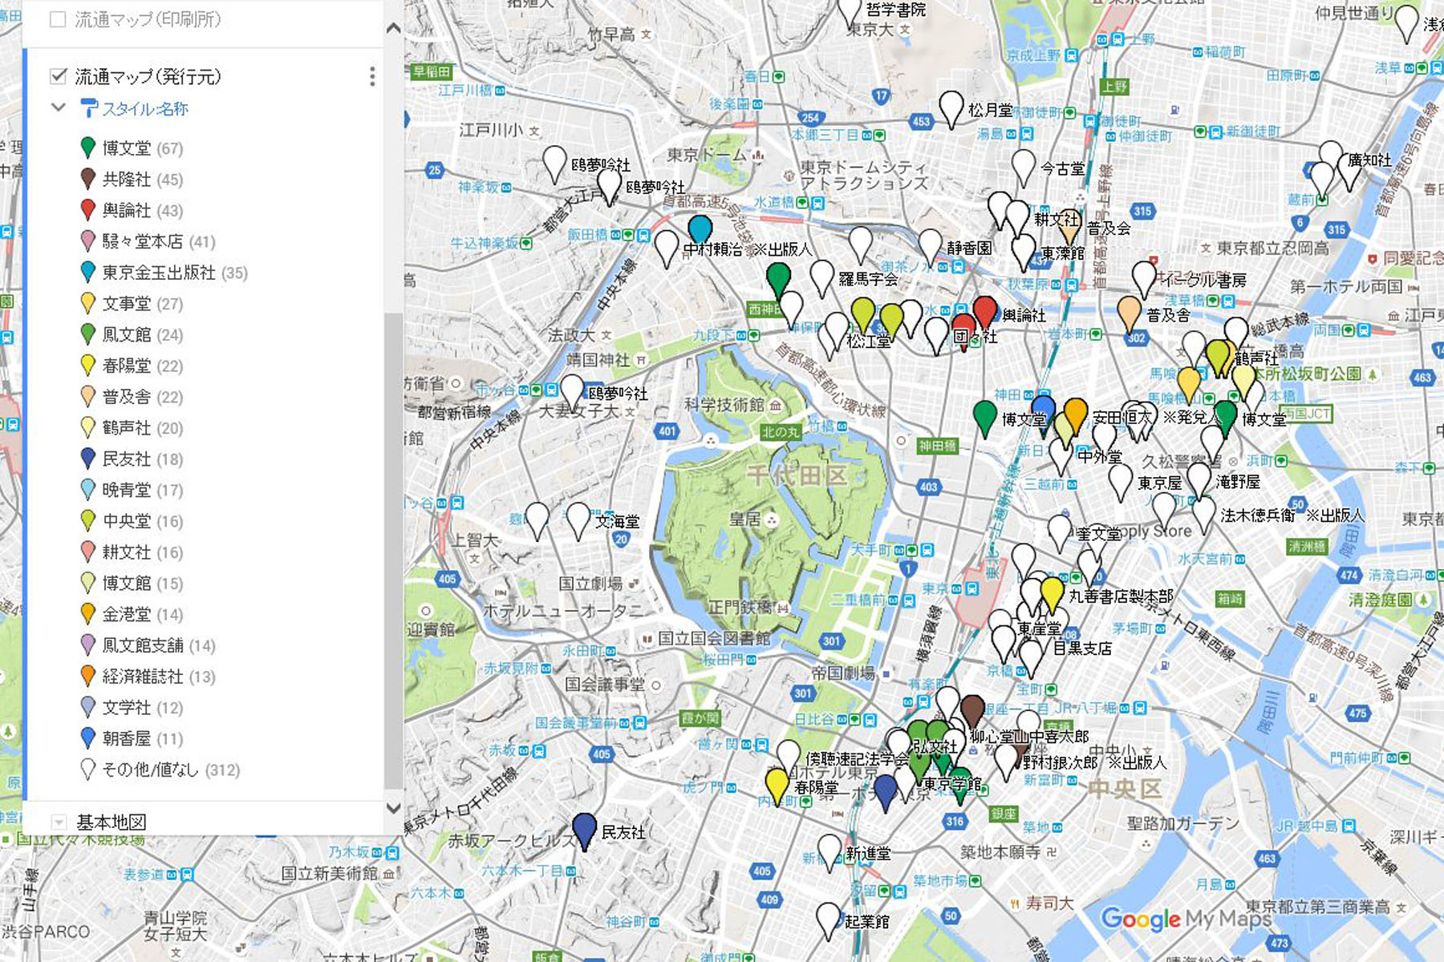Enable the 流通マップ(印刷所) layer checkbox
Screen dimensions: 1444x962
tap(58, 19)
